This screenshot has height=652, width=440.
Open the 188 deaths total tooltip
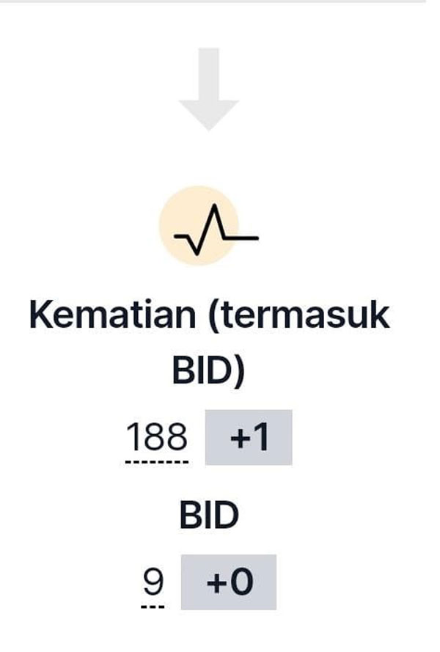click(x=157, y=436)
